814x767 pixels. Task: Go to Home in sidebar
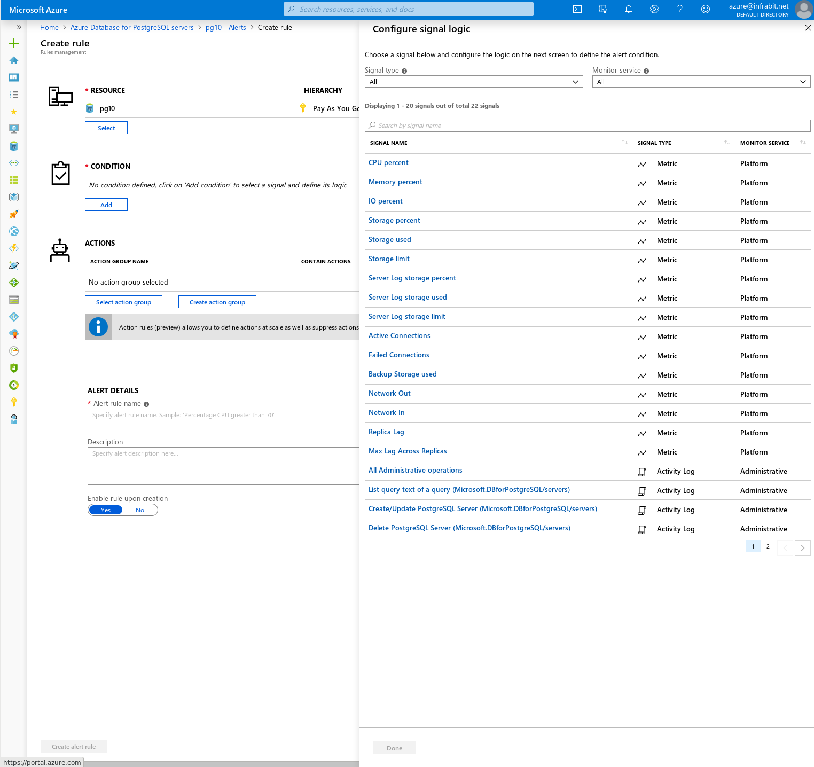click(x=14, y=60)
